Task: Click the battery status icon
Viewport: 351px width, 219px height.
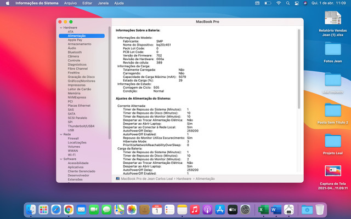Action: tap(268, 3)
